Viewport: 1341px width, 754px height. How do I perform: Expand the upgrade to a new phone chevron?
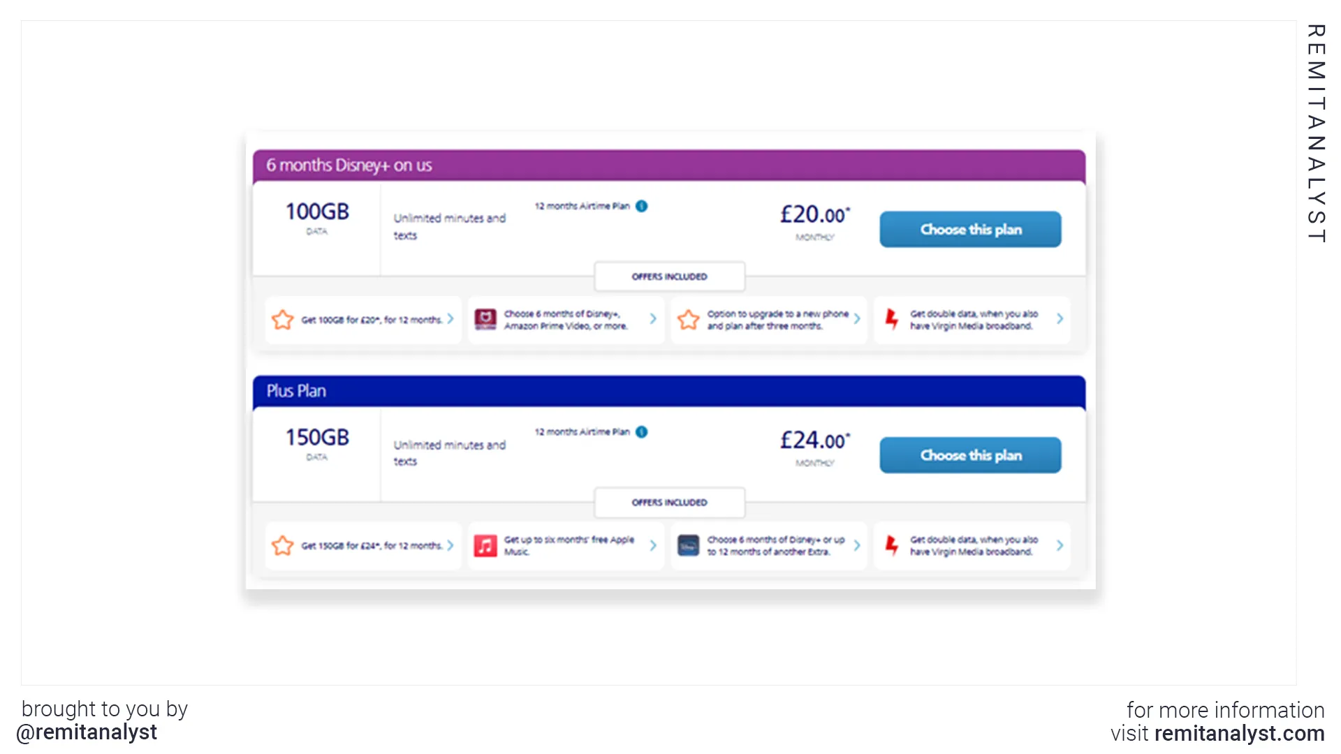coord(857,319)
